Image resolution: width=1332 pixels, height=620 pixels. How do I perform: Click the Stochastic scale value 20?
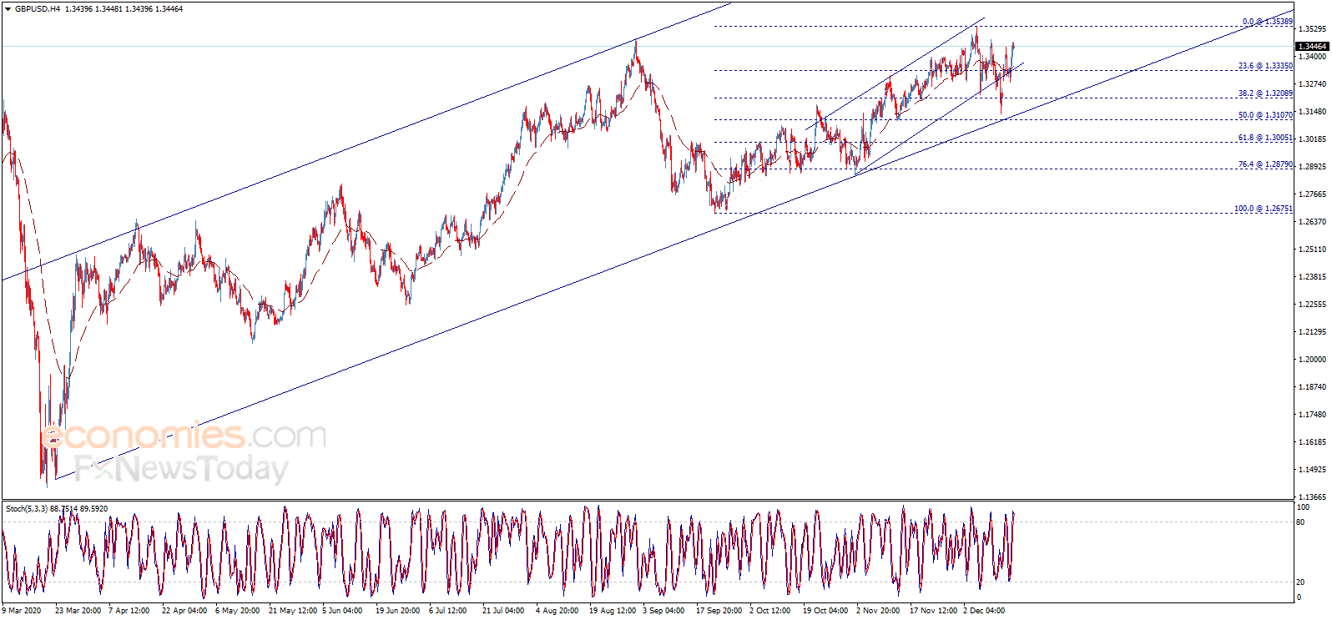click(x=1300, y=582)
